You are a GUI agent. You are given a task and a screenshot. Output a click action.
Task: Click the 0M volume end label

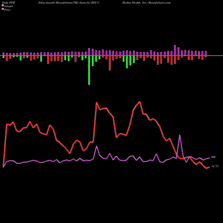[x=213, y=157]
